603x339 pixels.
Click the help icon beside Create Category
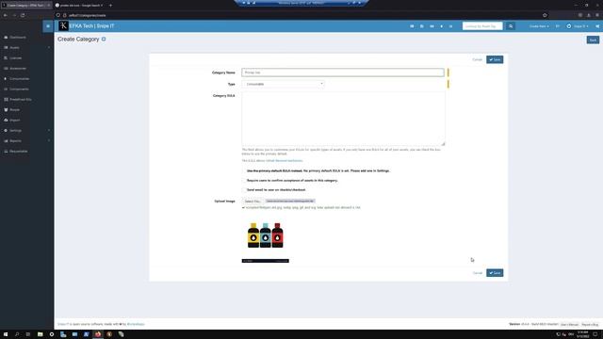point(104,39)
